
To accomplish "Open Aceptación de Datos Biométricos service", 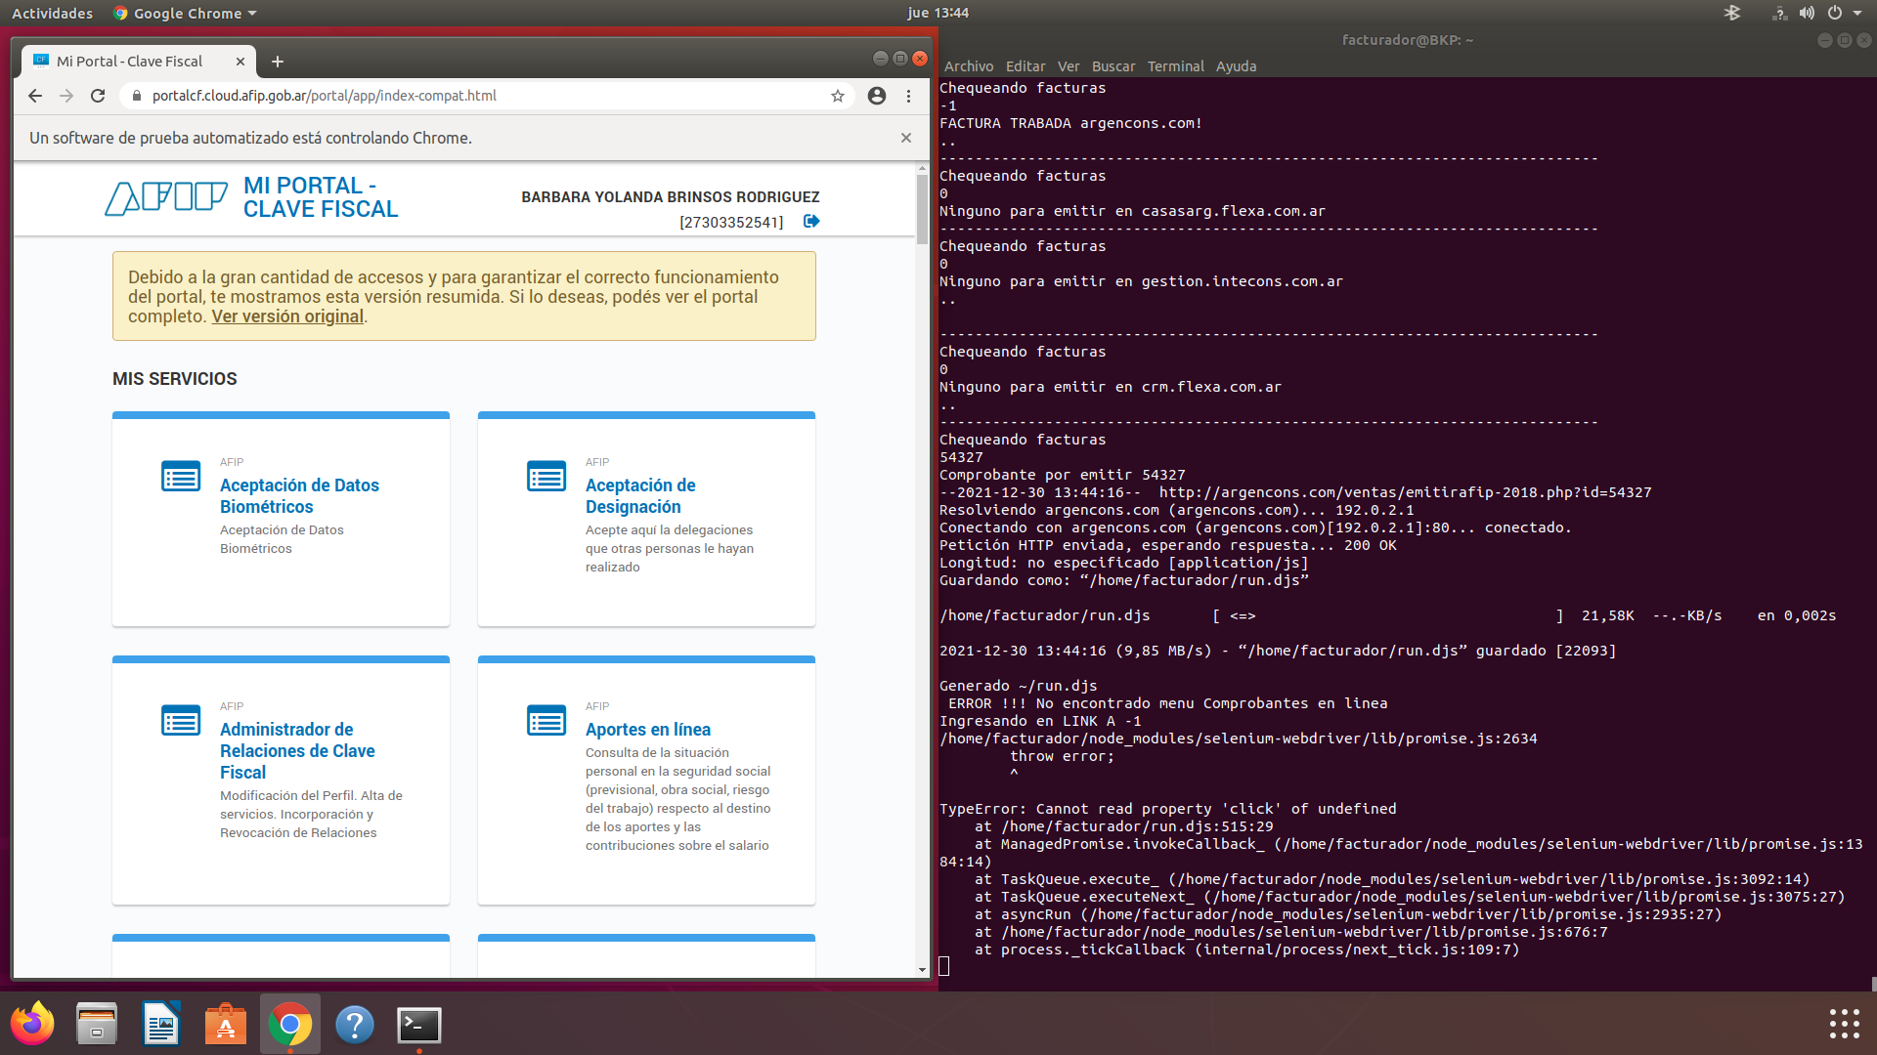I will pos(299,496).
